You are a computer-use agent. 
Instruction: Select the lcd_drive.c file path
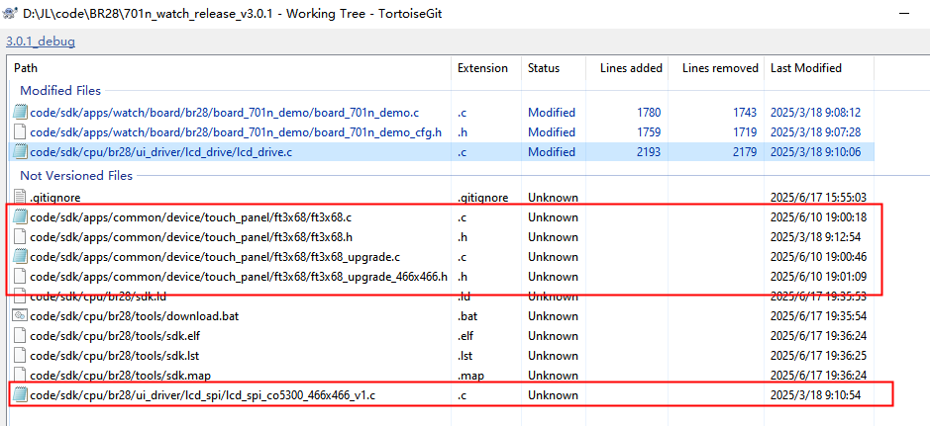(160, 152)
